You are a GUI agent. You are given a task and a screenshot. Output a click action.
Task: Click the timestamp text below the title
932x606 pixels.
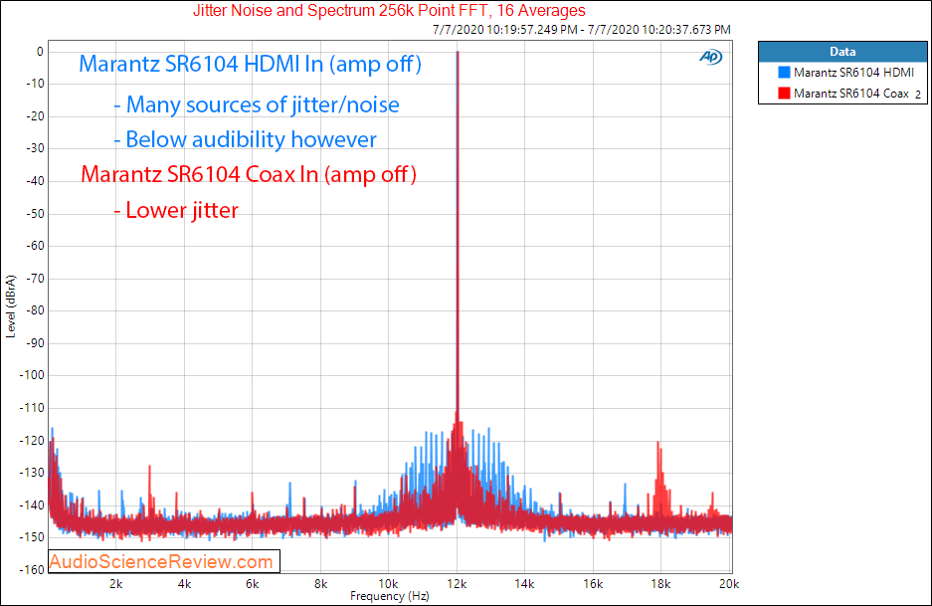point(582,29)
